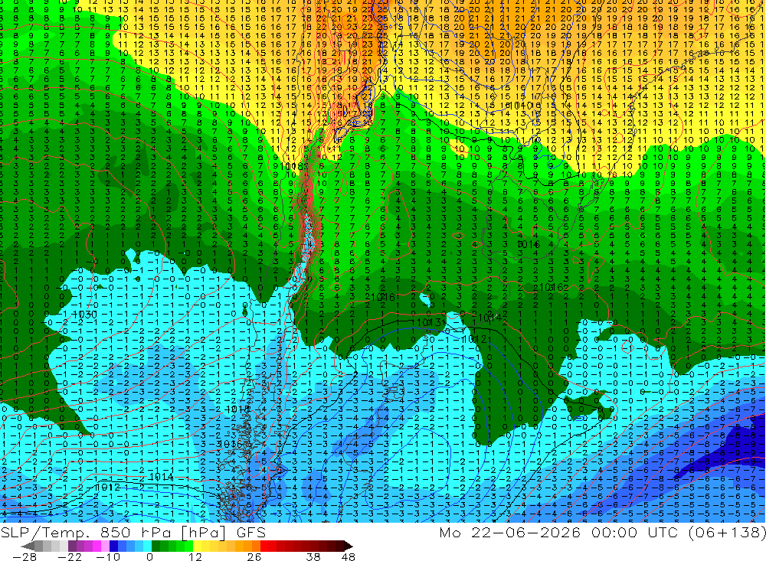
Task: Click the 26 legend label
Action: point(254,556)
